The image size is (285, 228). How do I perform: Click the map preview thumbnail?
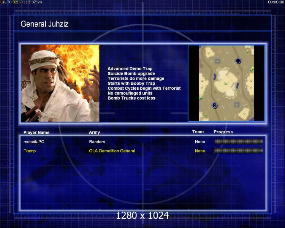pos(226,83)
